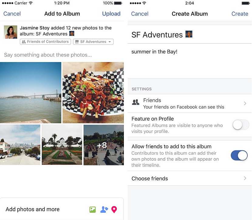Disable Allow friends to add switch
Image resolution: width=252 pixels, height=220 pixels.
(x=239, y=156)
